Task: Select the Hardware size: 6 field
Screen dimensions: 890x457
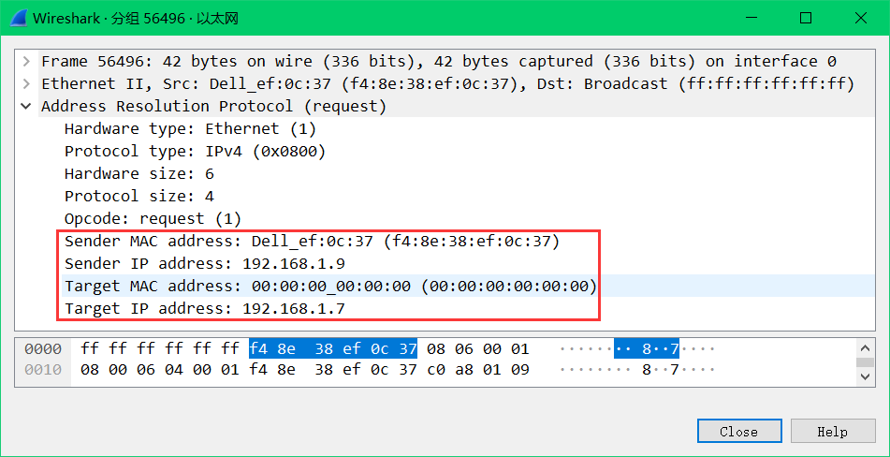Action: point(139,174)
